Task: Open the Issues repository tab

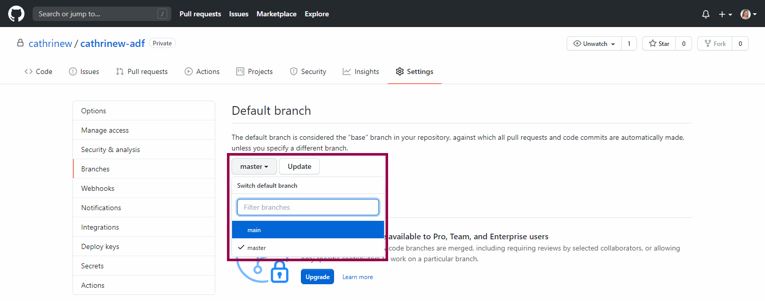Action: (x=84, y=71)
